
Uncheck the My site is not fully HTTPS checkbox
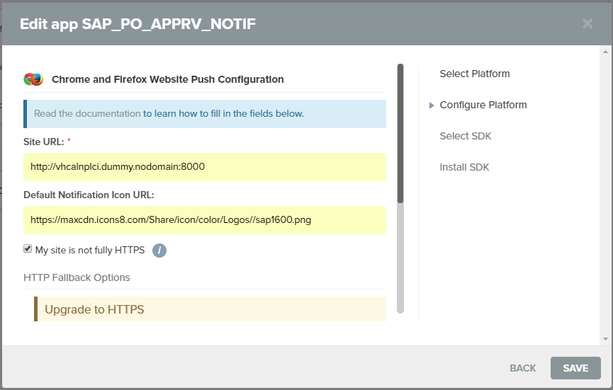pos(28,249)
